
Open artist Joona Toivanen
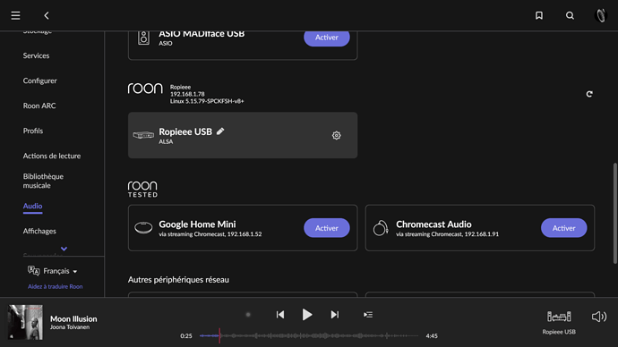click(x=70, y=327)
